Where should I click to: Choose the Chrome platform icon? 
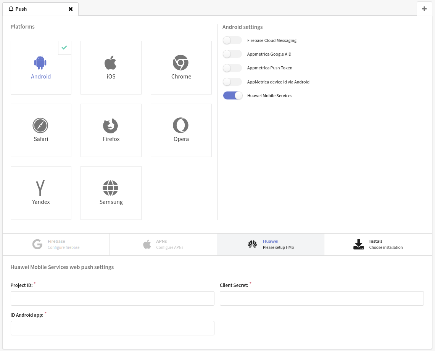[180, 63]
